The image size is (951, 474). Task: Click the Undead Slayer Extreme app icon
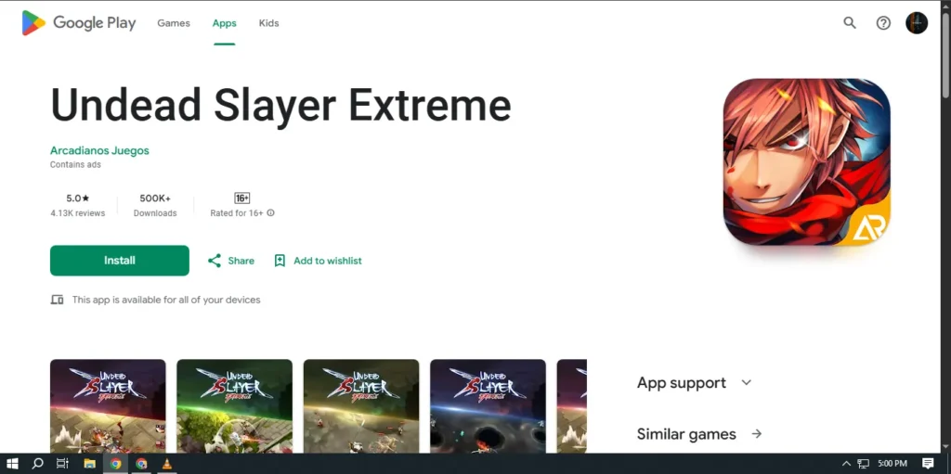[807, 161]
